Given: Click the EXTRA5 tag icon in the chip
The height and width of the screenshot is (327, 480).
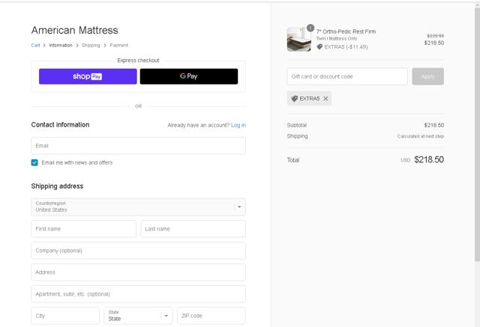Looking at the screenshot, I should coord(295,98).
